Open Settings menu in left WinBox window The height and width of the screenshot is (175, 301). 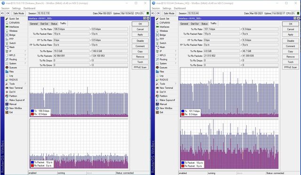point(16,8)
